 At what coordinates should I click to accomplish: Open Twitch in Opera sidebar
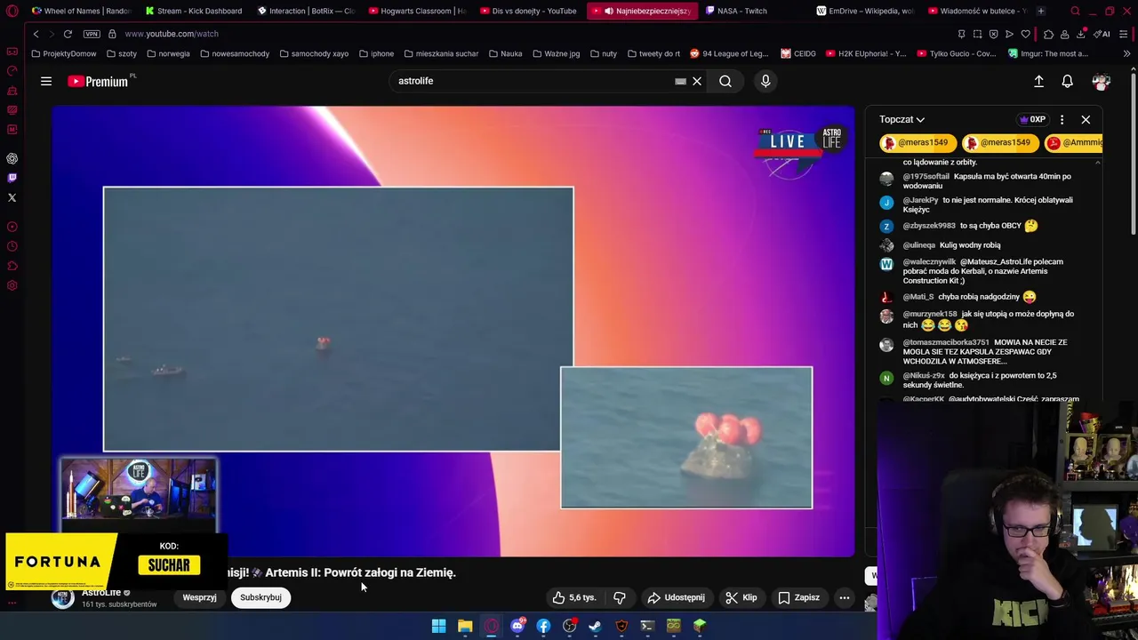12,178
